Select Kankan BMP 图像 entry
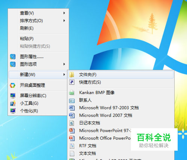This screenshot has height=160, width=187. 121,93
